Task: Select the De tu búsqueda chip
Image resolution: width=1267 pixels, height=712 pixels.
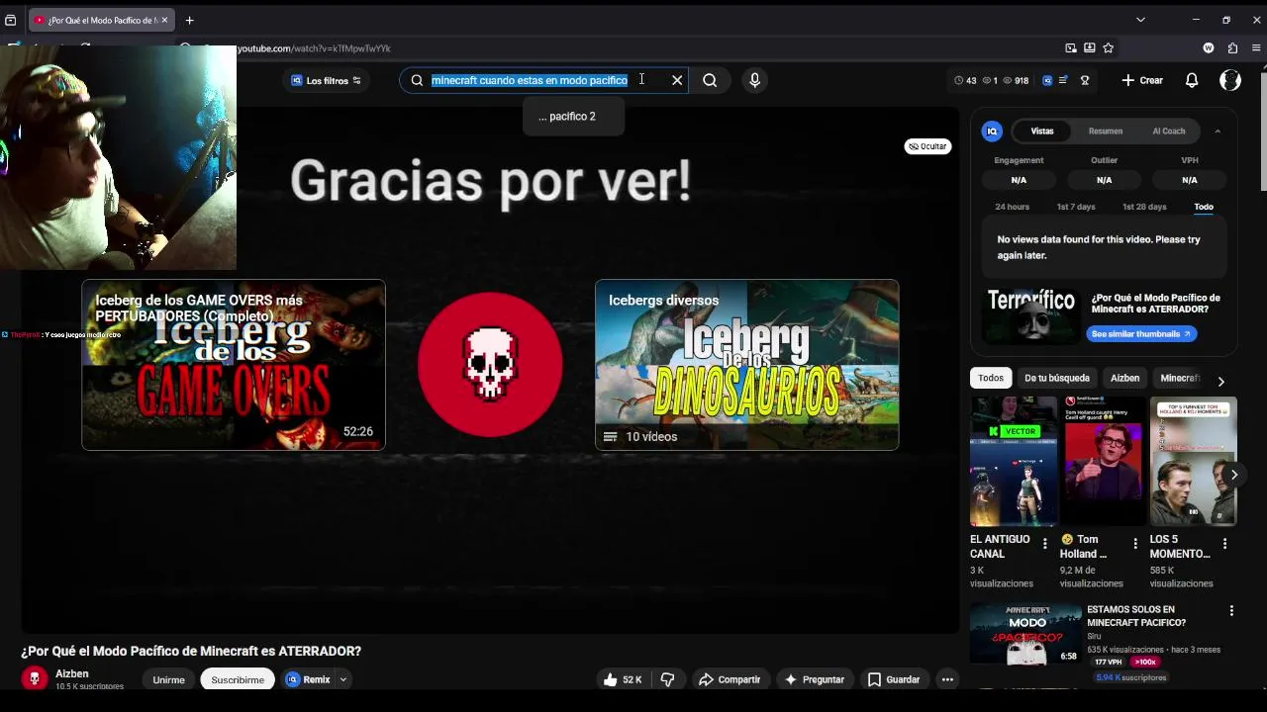Action: point(1057,378)
